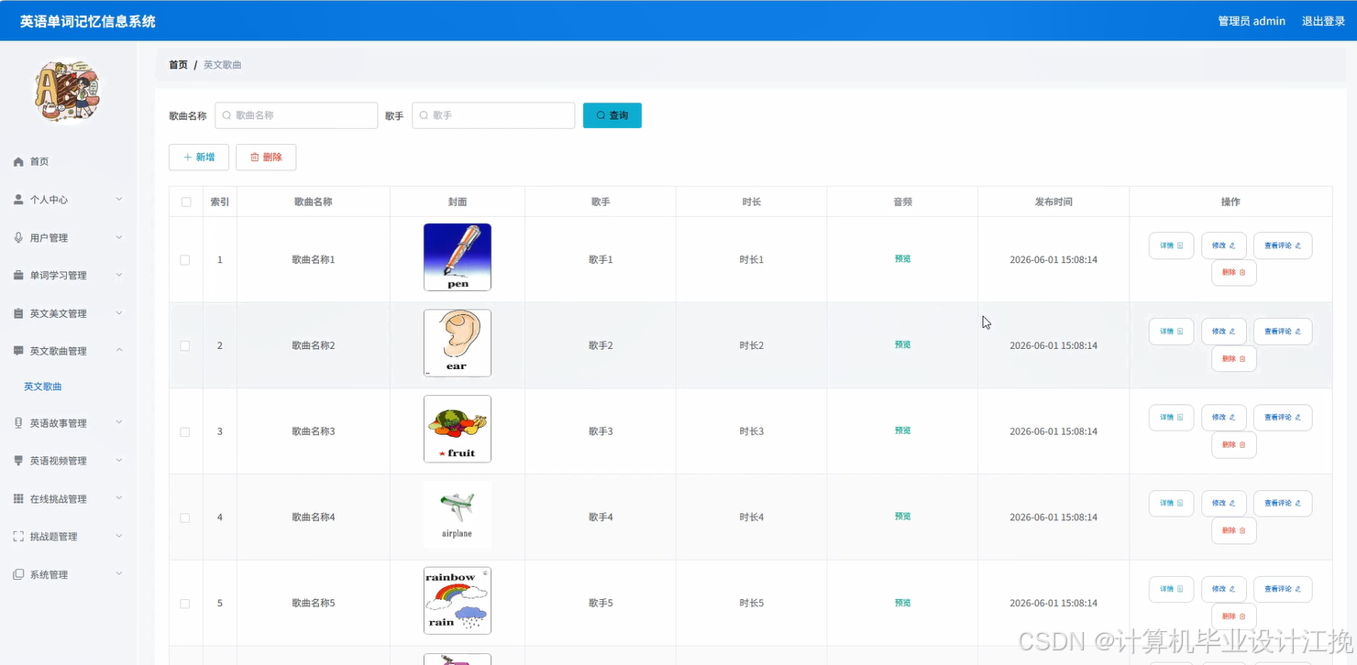Open the 挑战题管理 menu item
The width and height of the screenshot is (1357, 665).
tap(68, 537)
